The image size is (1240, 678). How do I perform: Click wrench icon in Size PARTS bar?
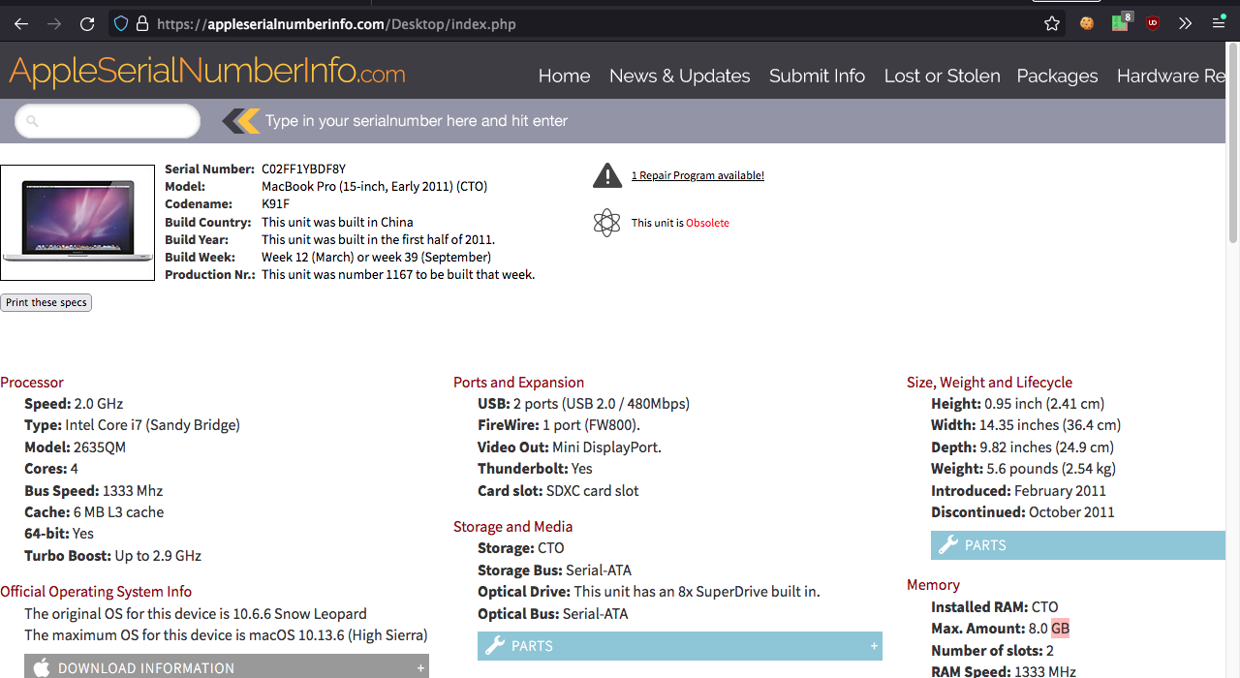(948, 545)
